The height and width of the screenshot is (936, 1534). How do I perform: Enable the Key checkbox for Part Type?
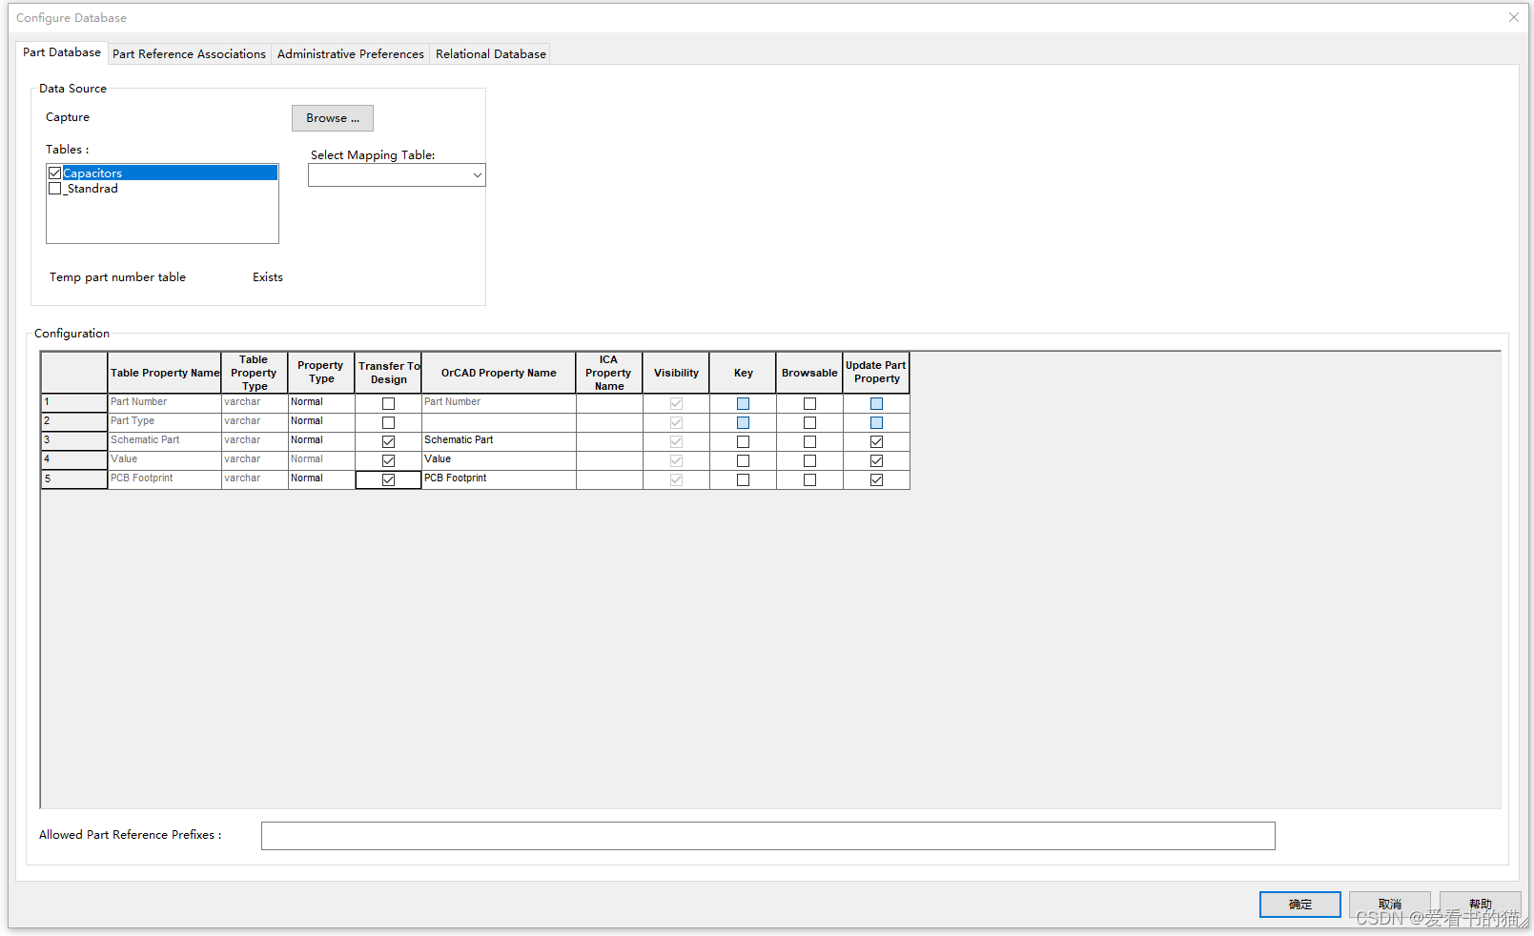[x=743, y=421]
